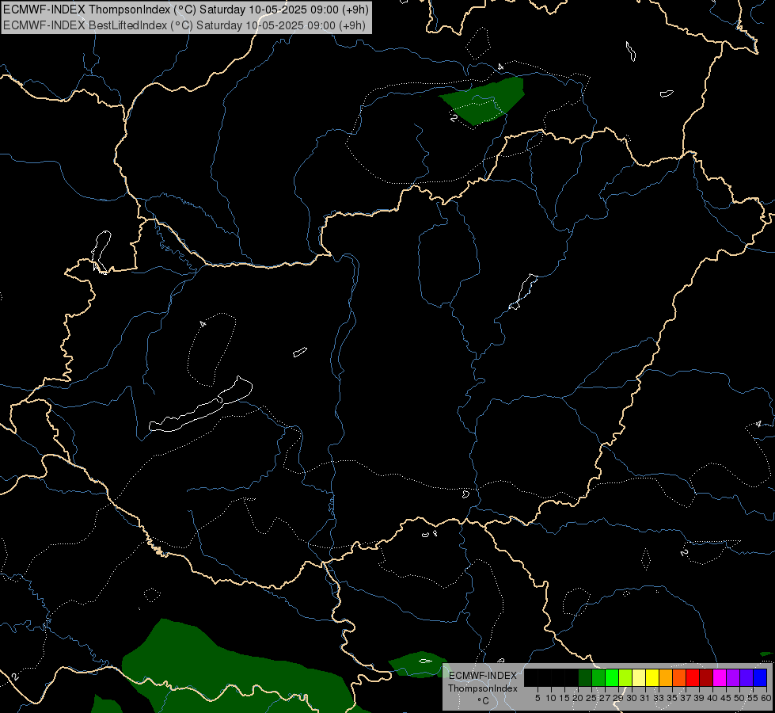Choose the orange-red 35–37 legend swatch
This screenshot has height=713, width=775.
click(679, 678)
